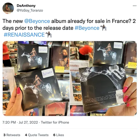140x140 pixels.
Task: Open the right album back cover photo
Action: (x=103, y=79)
